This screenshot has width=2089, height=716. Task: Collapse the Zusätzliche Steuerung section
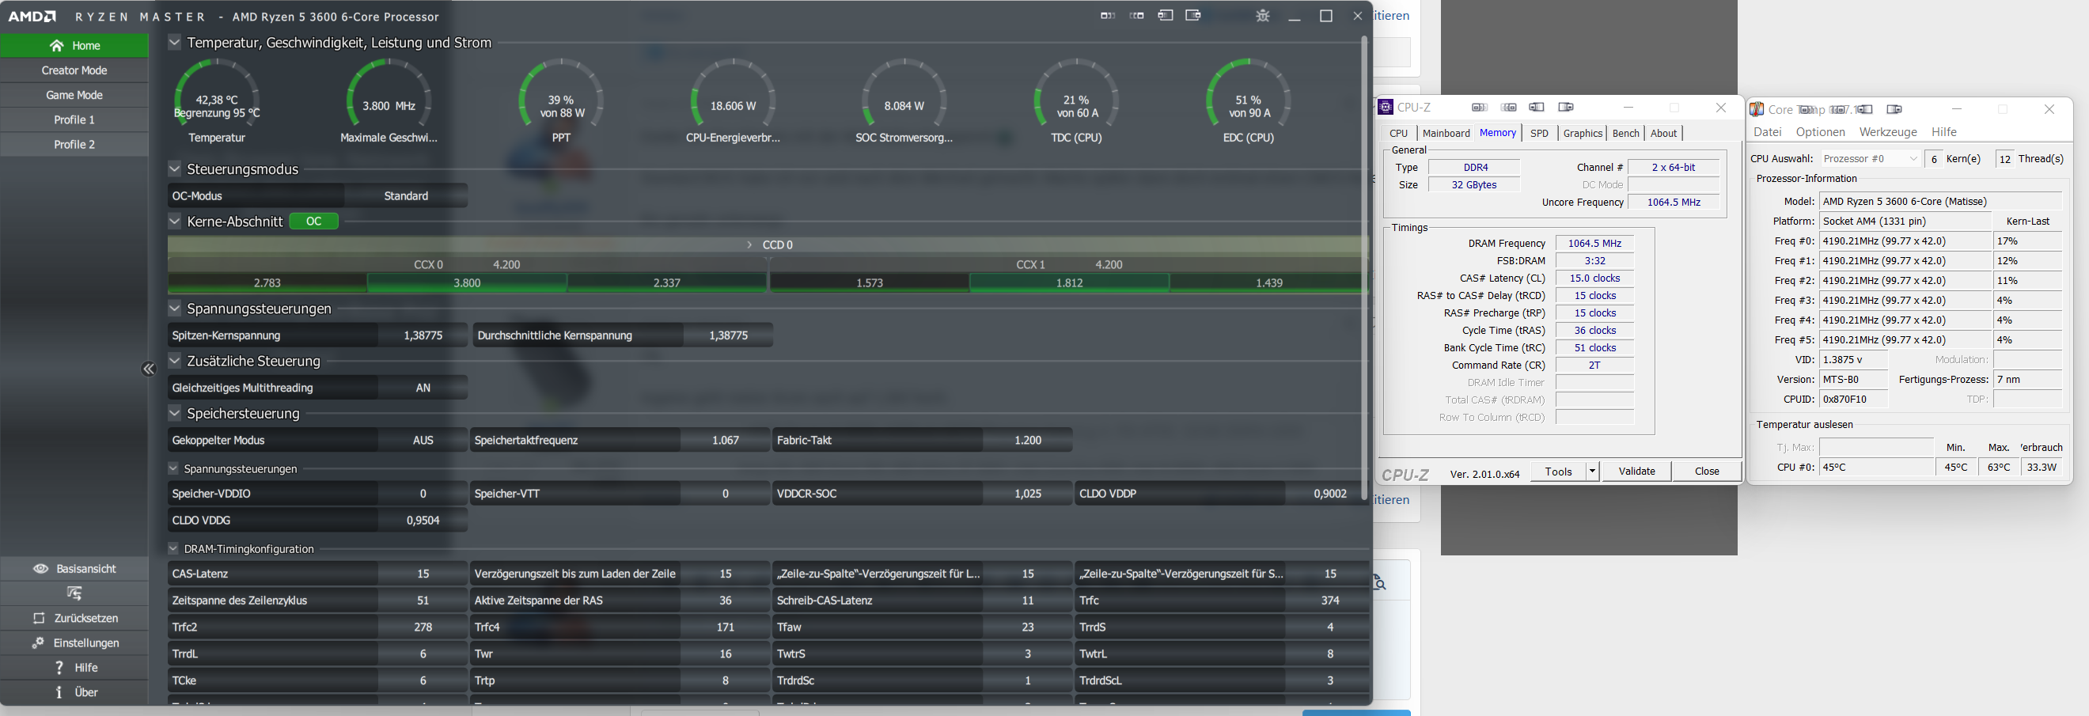(x=174, y=361)
